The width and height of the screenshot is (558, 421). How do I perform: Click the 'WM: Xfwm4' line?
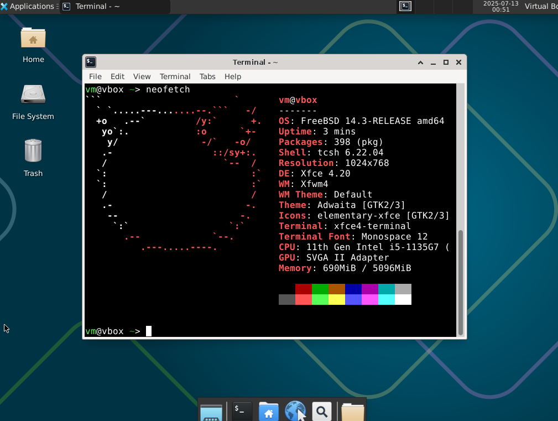click(x=304, y=184)
